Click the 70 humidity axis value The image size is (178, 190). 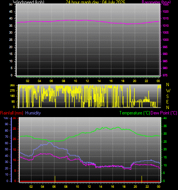coord(6,137)
